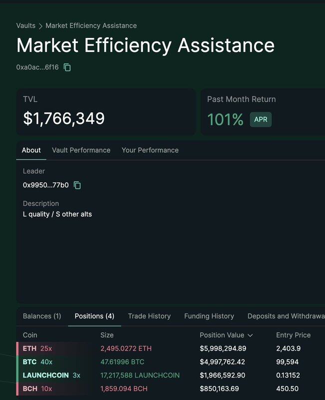Click the Coin column header

click(30, 335)
